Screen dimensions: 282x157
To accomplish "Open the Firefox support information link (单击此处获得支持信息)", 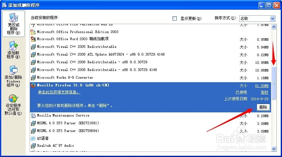I will click(x=59, y=92).
